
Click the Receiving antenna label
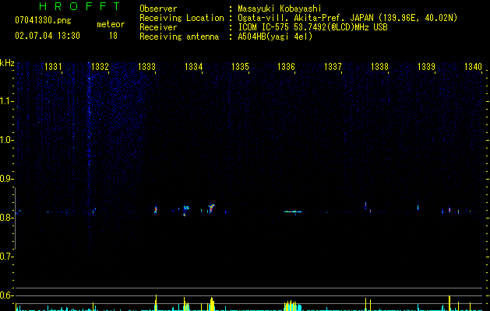coord(179,37)
